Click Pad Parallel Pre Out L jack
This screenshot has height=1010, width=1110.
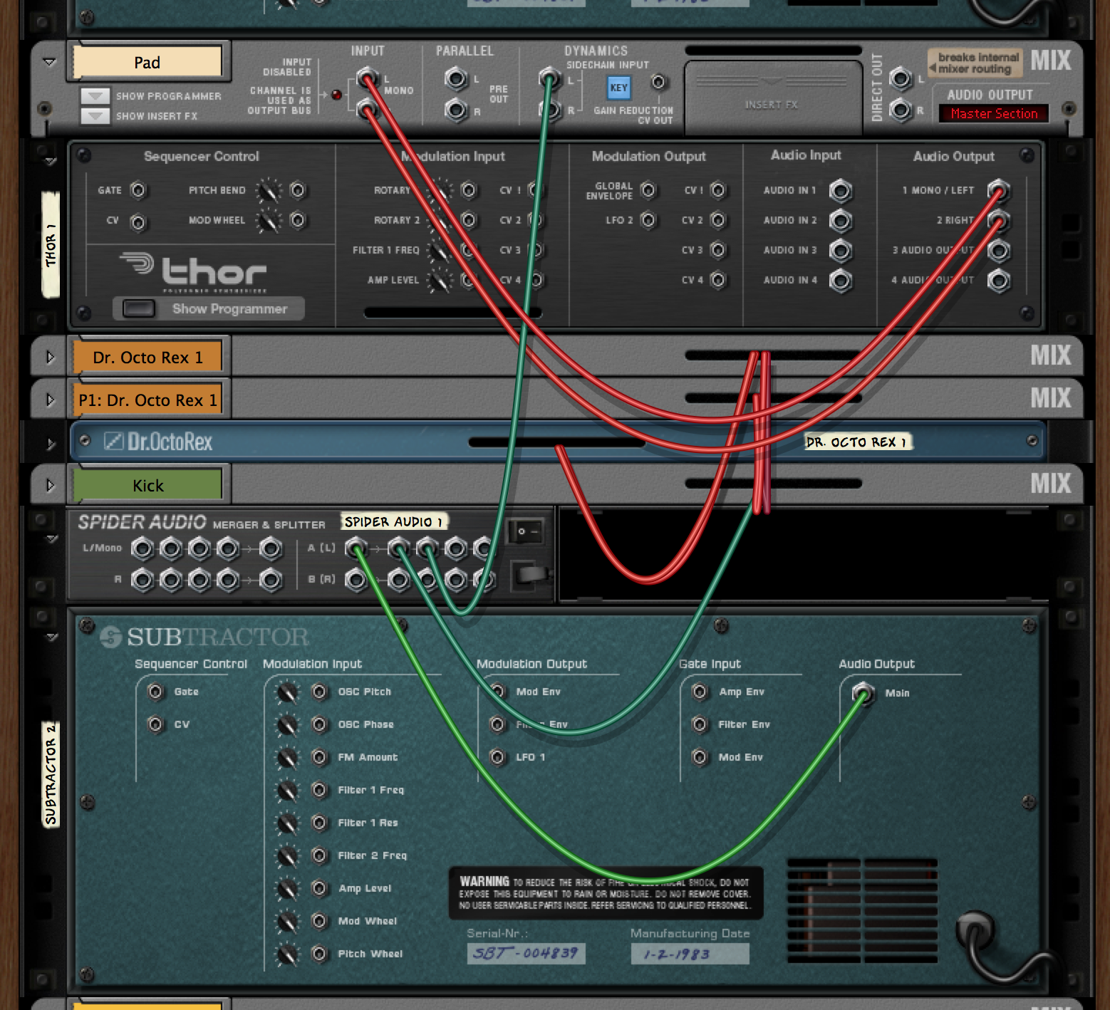coord(456,78)
